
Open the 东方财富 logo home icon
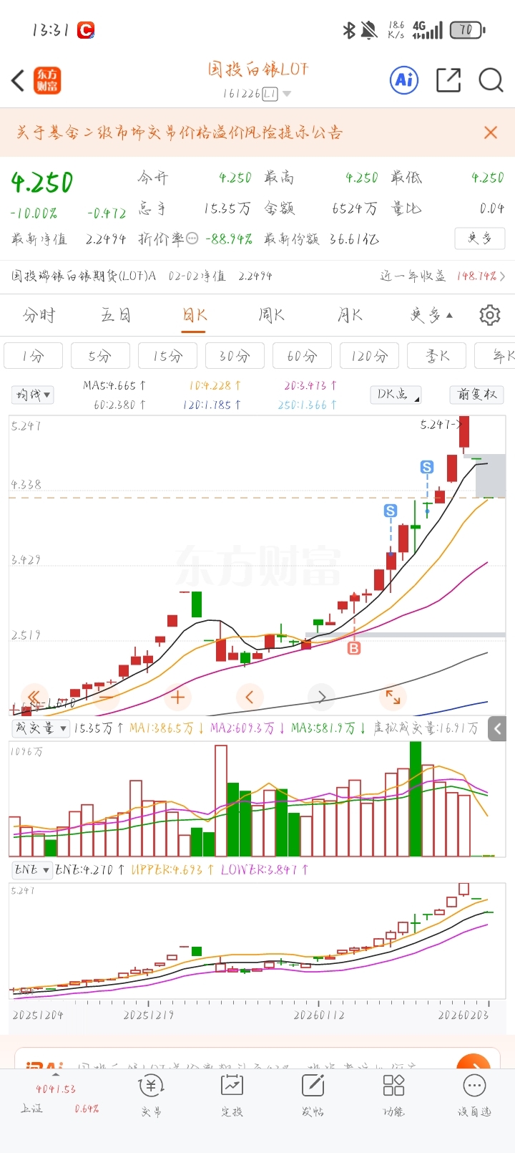[48, 80]
